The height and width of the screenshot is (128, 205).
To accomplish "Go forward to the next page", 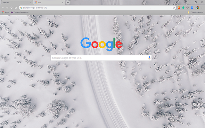I will pyautogui.click(x=7, y=8).
